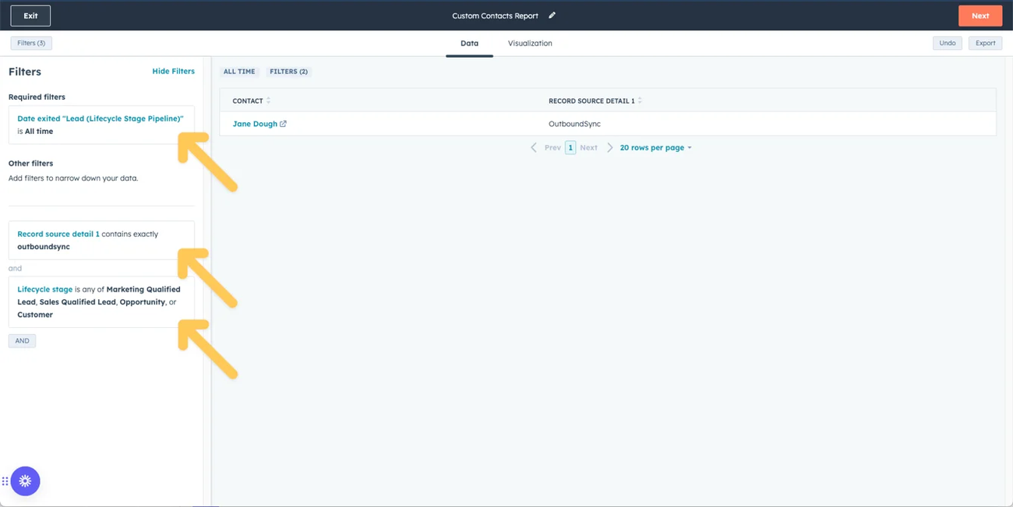Export the report data

pyautogui.click(x=985, y=43)
